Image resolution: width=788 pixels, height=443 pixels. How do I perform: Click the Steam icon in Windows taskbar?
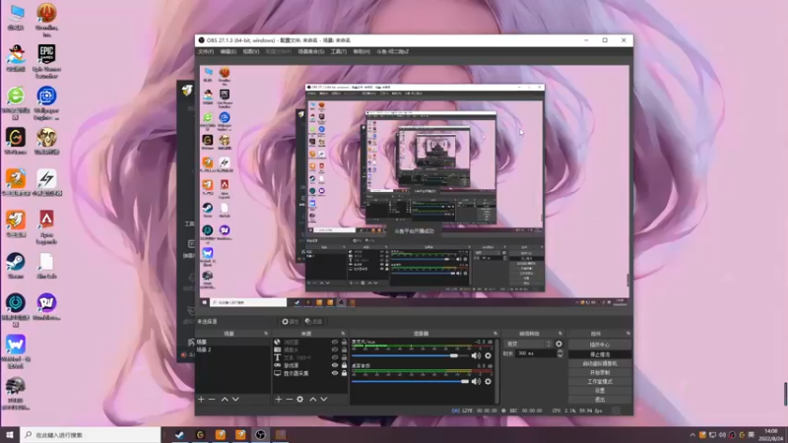tap(179, 435)
